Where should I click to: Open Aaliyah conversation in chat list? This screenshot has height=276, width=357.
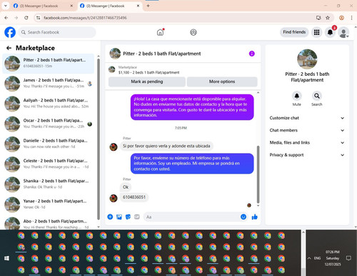tap(49, 104)
